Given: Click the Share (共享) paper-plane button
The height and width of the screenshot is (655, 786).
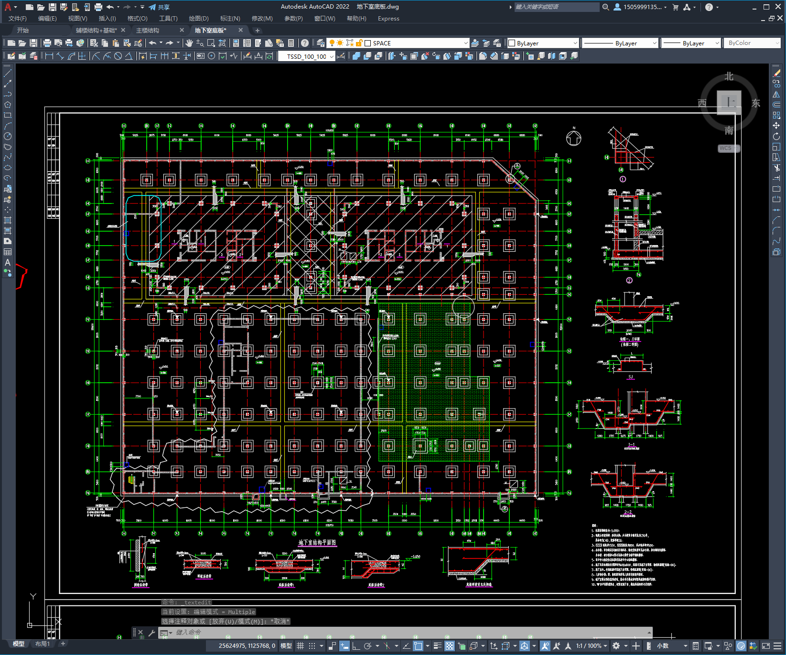Looking at the screenshot, I should click(159, 7).
